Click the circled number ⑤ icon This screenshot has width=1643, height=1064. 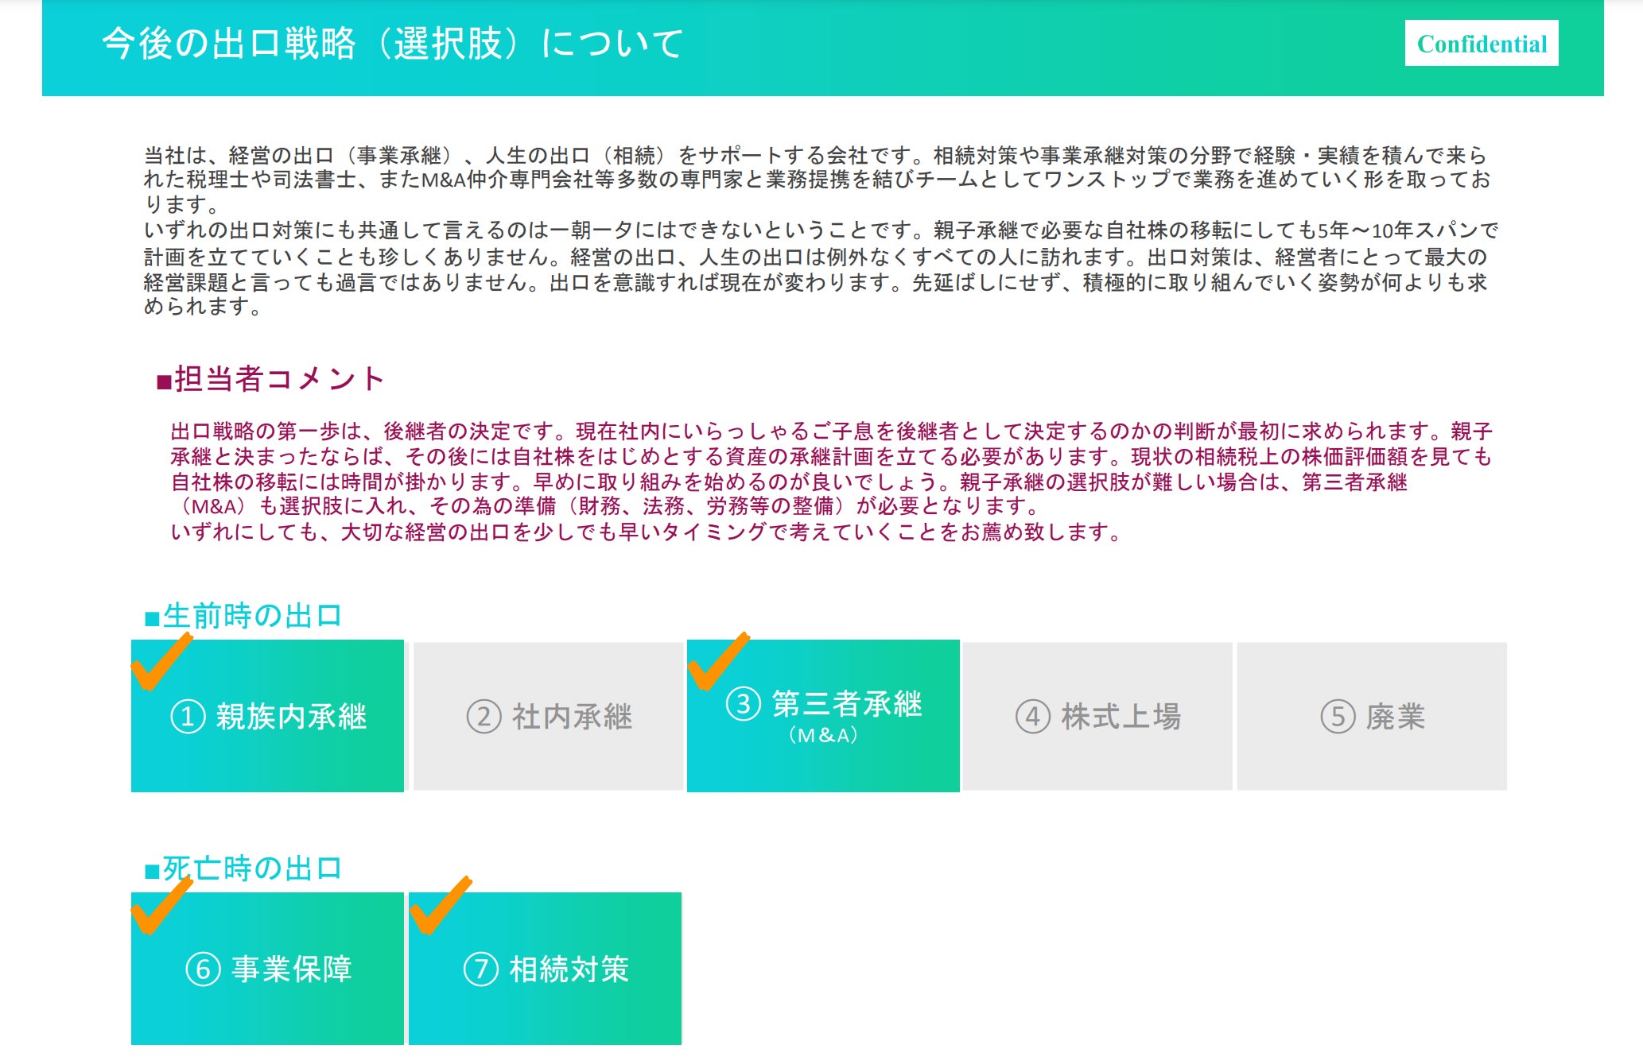click(x=1338, y=717)
